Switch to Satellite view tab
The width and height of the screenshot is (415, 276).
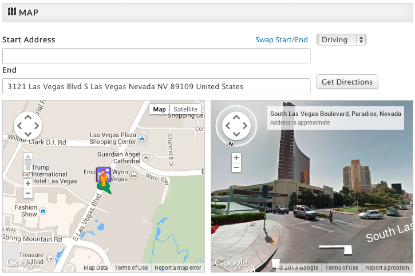[x=185, y=109]
